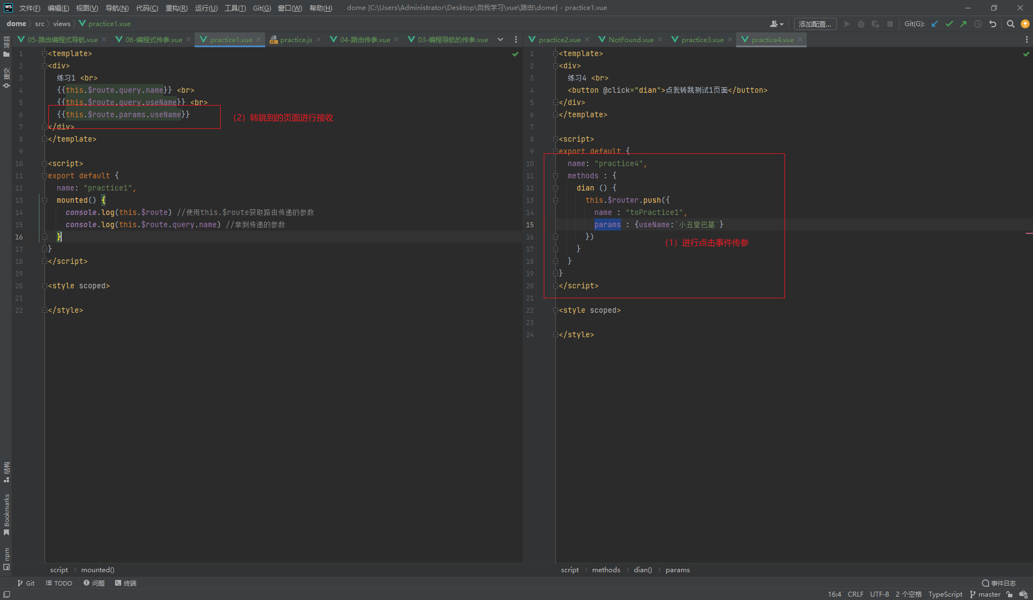Collapse the mounted() fold marker on line 13

pyautogui.click(x=44, y=200)
